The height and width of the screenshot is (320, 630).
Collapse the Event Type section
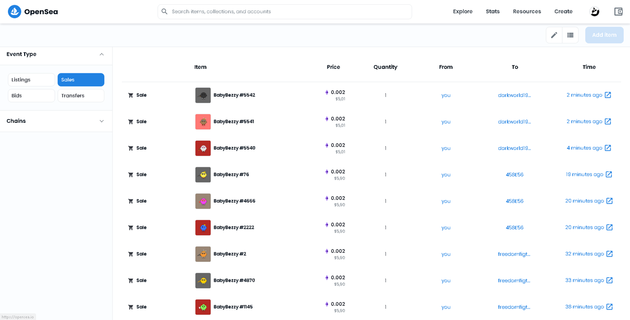102,54
